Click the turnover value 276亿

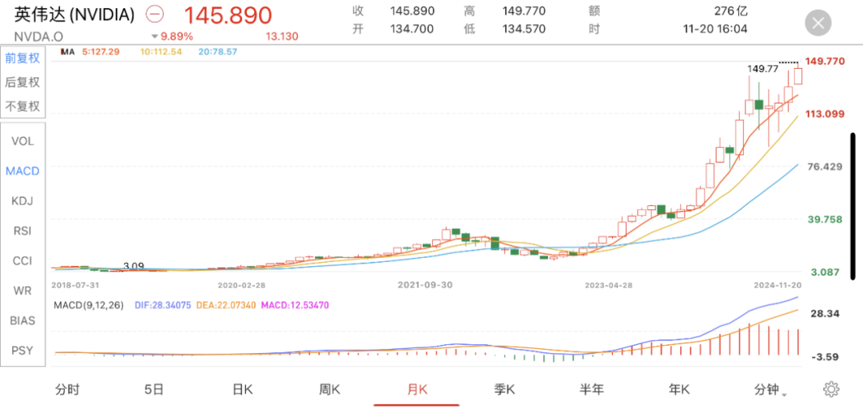click(731, 11)
